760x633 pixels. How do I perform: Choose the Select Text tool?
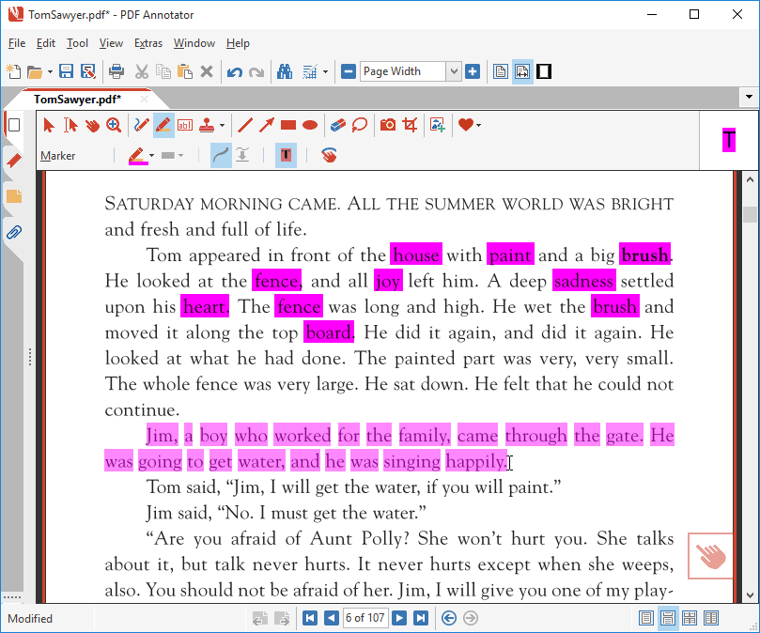[x=70, y=125]
